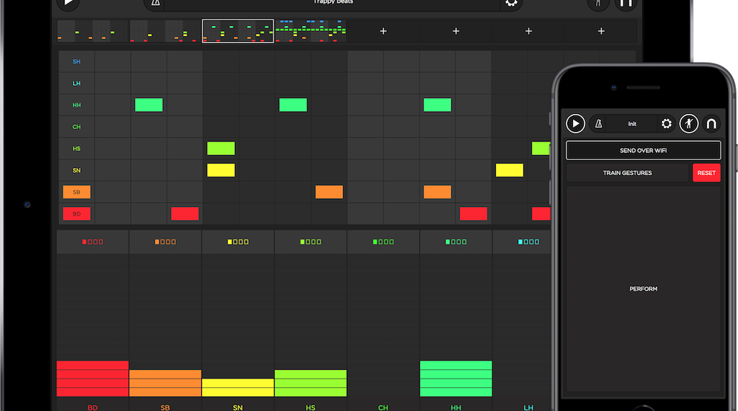Adjust the red BD volume fader
This screenshot has height=411, width=738.
(92, 378)
